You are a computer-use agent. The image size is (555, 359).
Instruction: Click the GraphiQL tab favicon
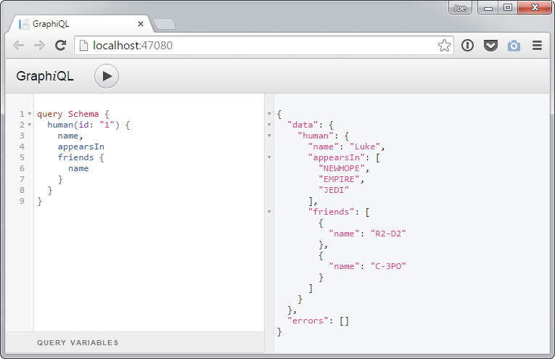click(x=24, y=24)
